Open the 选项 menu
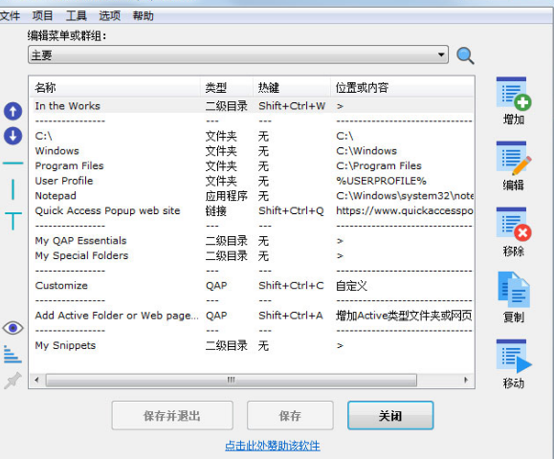The height and width of the screenshot is (459, 554). click(x=109, y=16)
